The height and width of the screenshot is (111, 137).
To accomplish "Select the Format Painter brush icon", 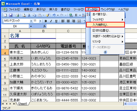I will [x=48, y=15].
